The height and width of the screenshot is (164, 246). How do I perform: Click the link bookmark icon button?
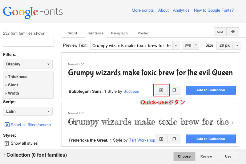click(x=220, y=32)
